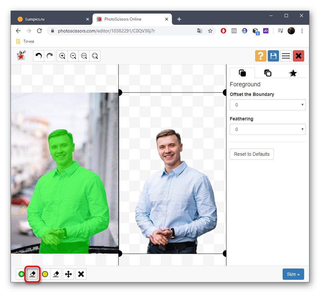
Task: Click the address bar URL
Action: point(106,31)
